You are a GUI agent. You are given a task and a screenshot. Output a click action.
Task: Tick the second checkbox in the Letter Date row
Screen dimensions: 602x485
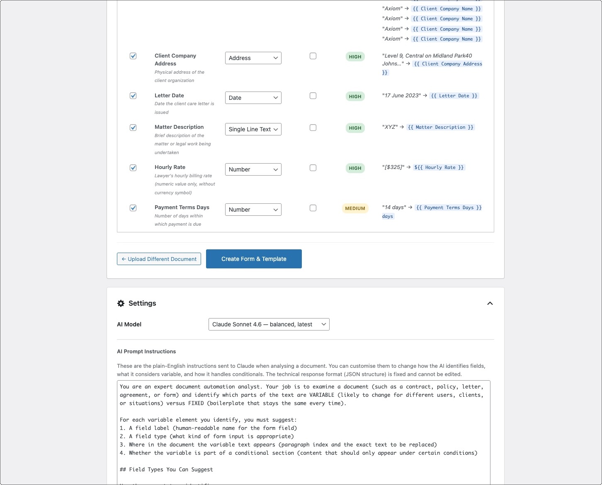click(x=313, y=96)
